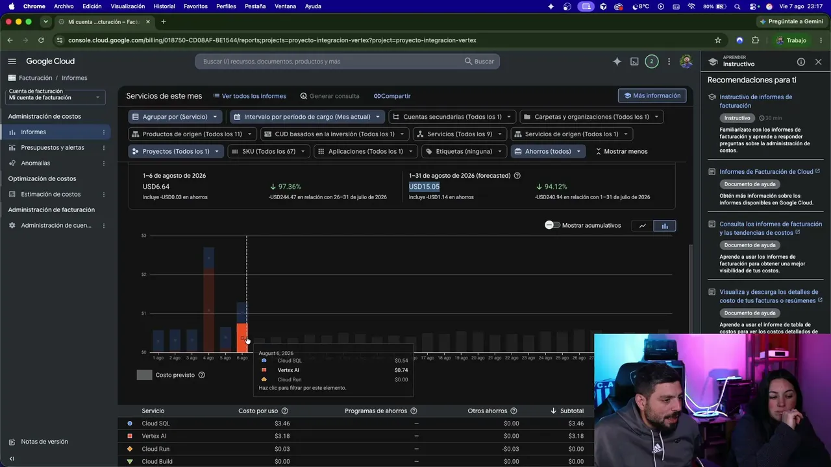
Task: Open more options for Informes sidebar item
Action: pyautogui.click(x=104, y=132)
